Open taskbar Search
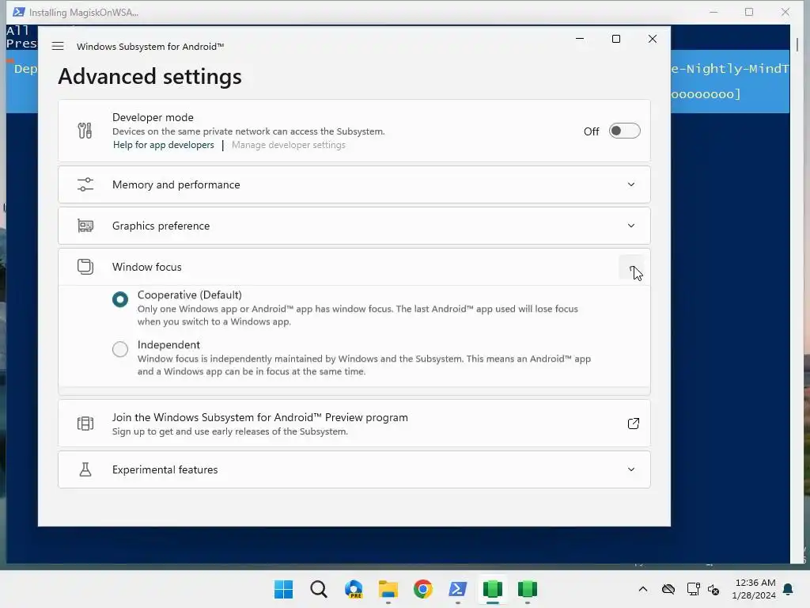 coord(319,589)
